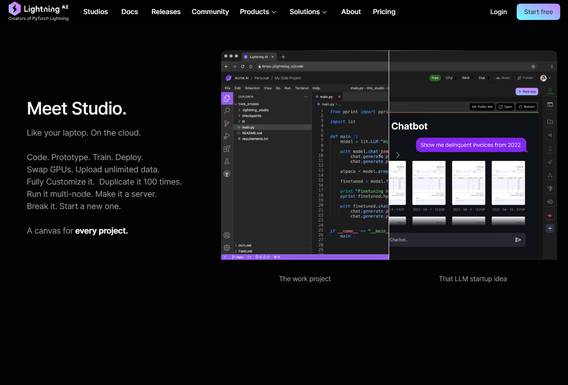568x385 pixels.
Task: Open File menu in Studio editor
Action: coord(227,88)
